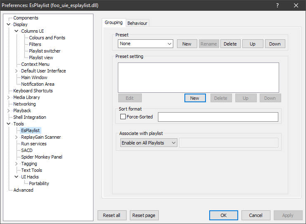Screen dimensions: 306x224
Task: Select Colours and Fonts tree item
Action: click(x=47, y=38)
